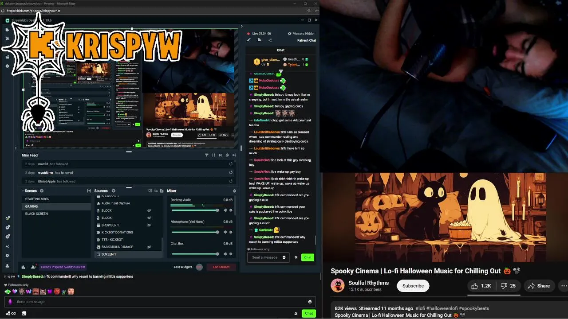Screen dimensions: 568x319
Task: Replay the mac23 follow alert
Action: tap(231, 164)
